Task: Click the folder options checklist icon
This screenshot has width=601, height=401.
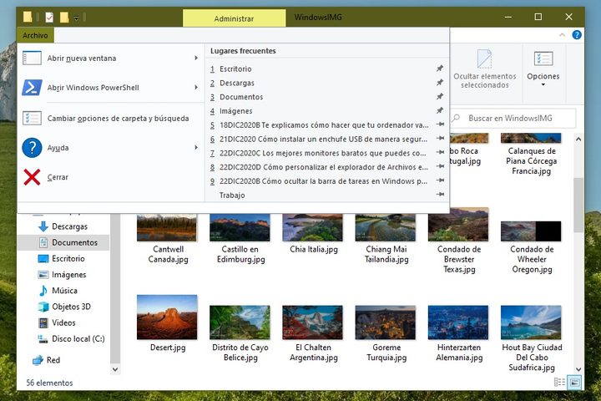Action: click(x=32, y=118)
